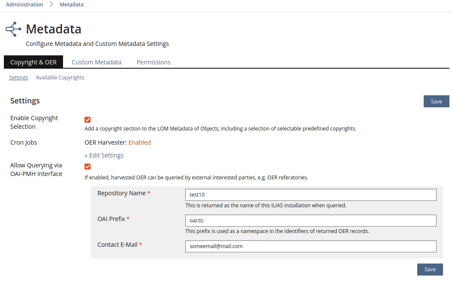Click the Metadata breadcrumb item
The height and width of the screenshot is (297, 452).
coord(72,5)
